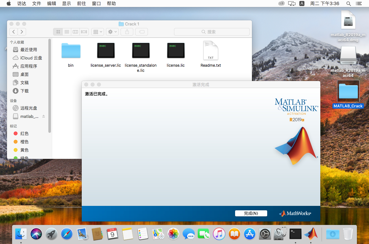Click the Share button in the Finder toolbar
The height and width of the screenshot is (244, 369).
[127, 31]
